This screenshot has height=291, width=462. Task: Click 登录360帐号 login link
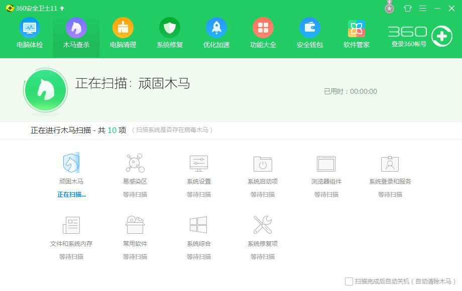[409, 44]
